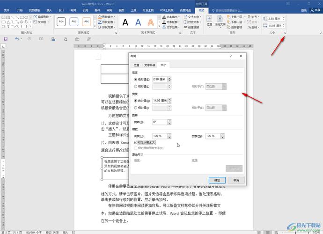Switch to the 大小 tab in dialog
Screen dimensions: 323x234
(x=163, y=65)
